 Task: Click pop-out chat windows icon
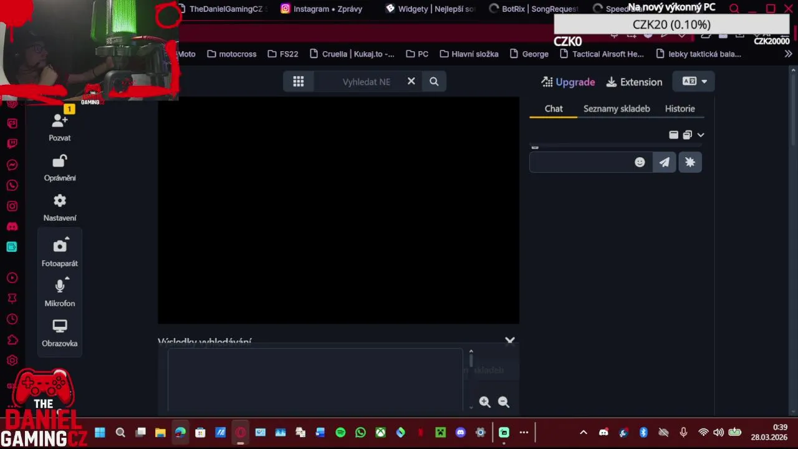687,135
